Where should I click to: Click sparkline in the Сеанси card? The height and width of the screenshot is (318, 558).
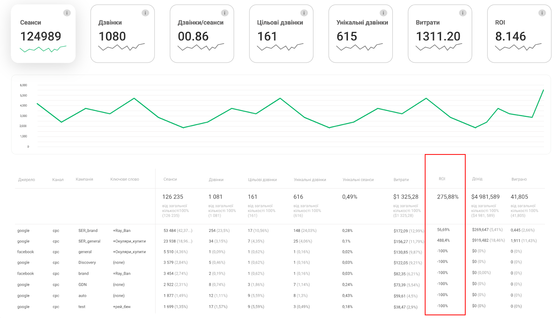coord(43,49)
